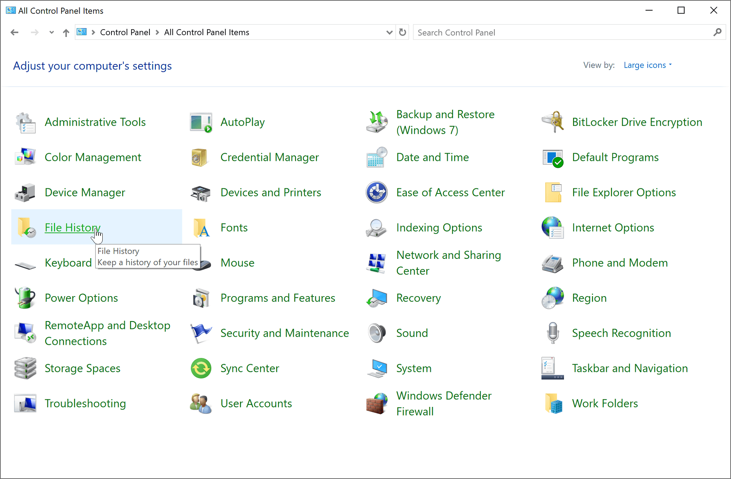
Task: Open the Administrative Tools icon
Action: point(25,122)
